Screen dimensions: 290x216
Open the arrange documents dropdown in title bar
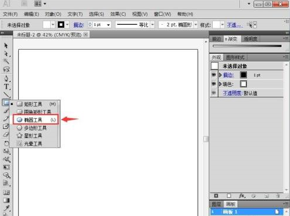pyautogui.click(x=45, y=4)
